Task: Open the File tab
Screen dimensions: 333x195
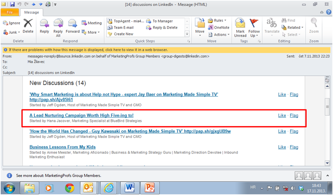Action: (x=10, y=12)
